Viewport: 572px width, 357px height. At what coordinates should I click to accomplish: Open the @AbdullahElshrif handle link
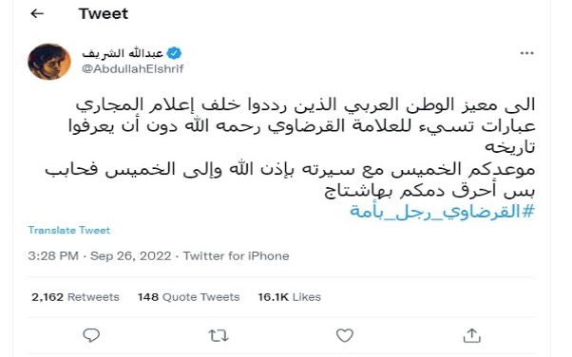point(132,68)
